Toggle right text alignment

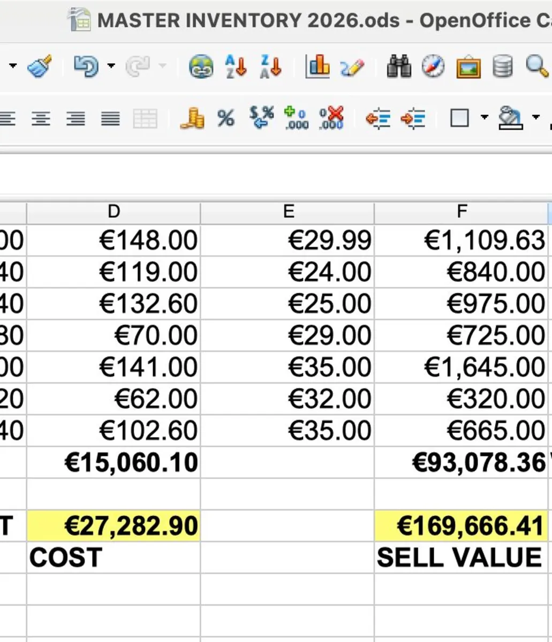(x=76, y=118)
